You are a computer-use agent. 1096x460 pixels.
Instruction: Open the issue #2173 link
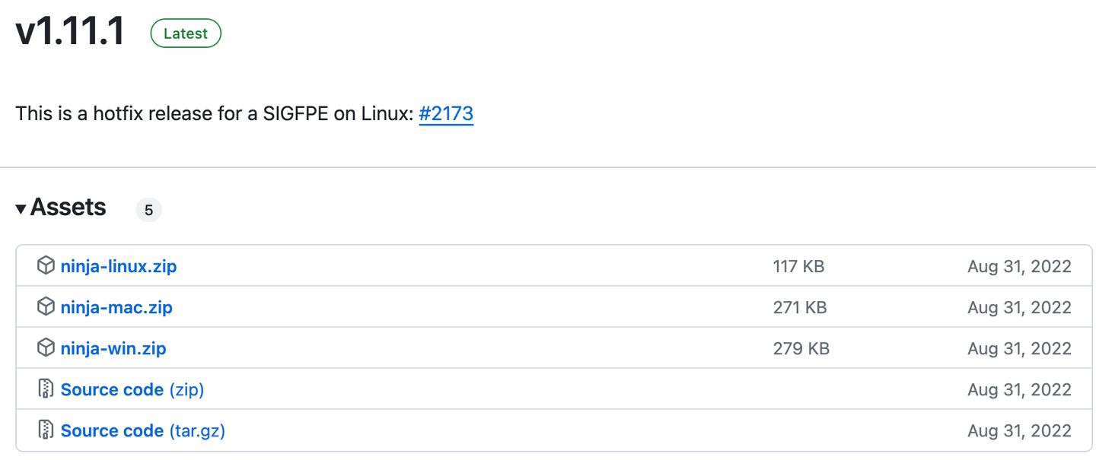(x=446, y=114)
